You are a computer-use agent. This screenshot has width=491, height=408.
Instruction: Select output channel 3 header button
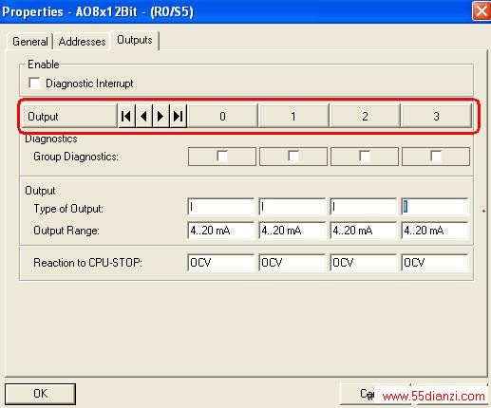436,116
